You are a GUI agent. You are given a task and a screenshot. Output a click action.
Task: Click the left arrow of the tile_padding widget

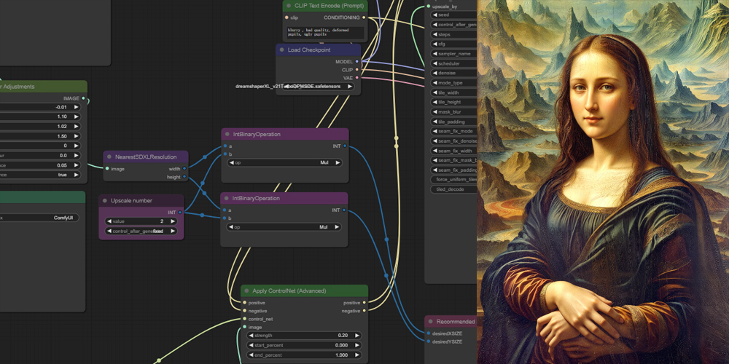[435, 122]
